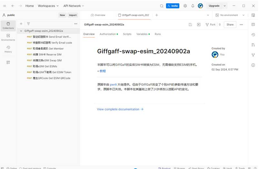
Task: Create new collection with plus icon
Action: click(x=21, y=24)
